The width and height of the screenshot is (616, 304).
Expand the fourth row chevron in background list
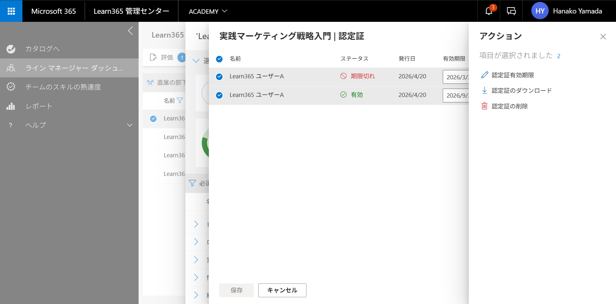pos(196,277)
